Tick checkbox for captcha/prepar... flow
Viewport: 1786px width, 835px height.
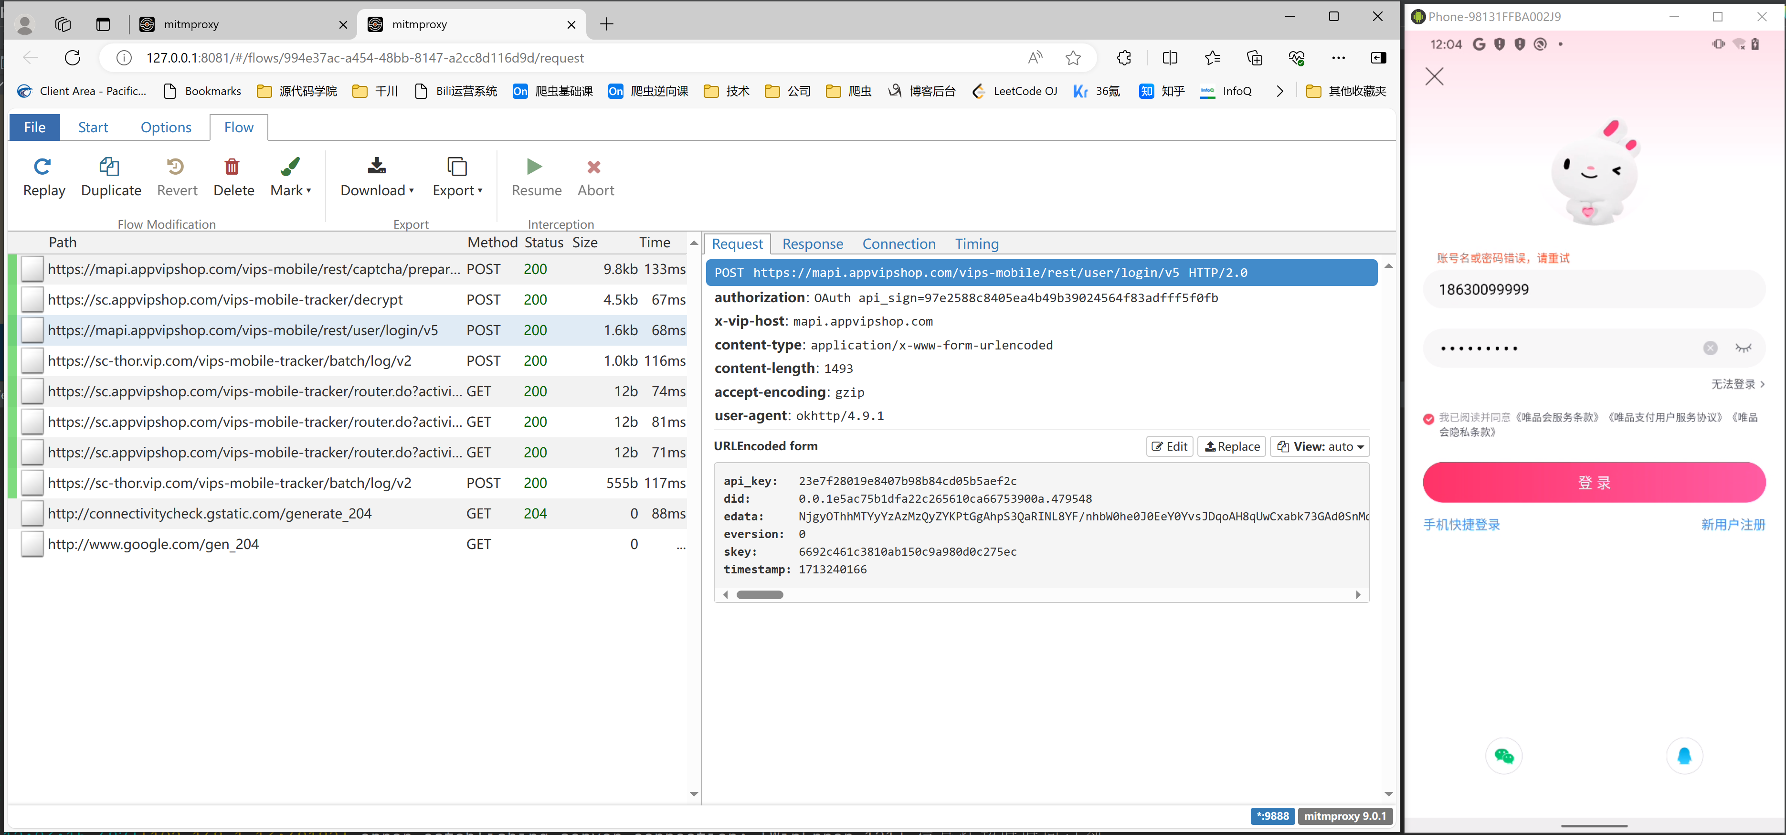click(32, 269)
